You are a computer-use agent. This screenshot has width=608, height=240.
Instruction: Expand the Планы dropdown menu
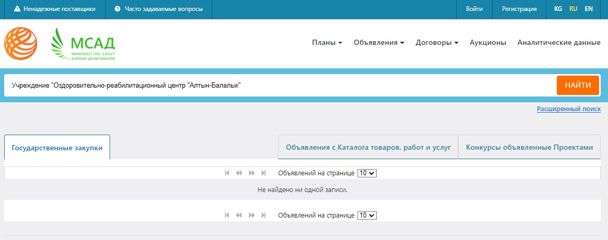point(327,43)
